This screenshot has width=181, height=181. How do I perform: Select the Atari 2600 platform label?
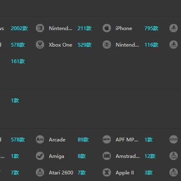click(61, 173)
